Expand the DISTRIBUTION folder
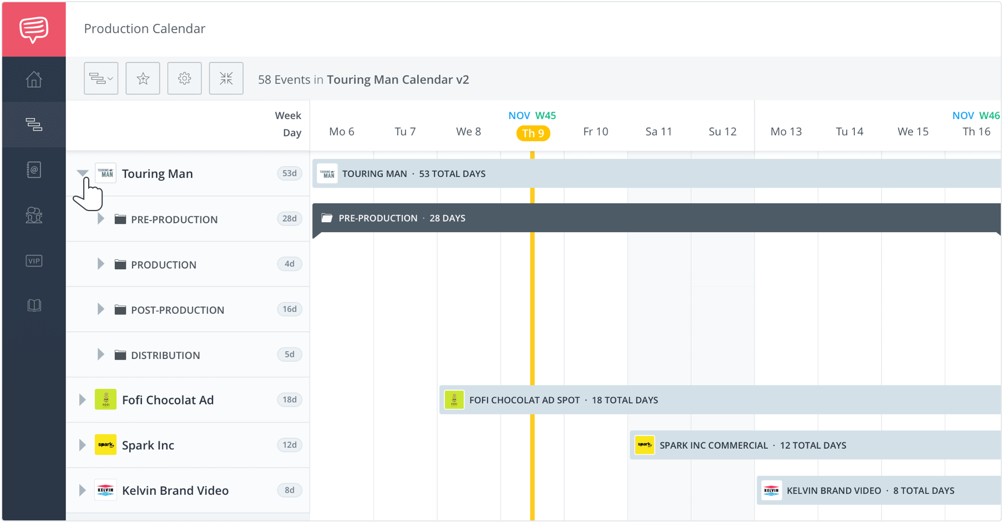1003x523 pixels. [100, 355]
